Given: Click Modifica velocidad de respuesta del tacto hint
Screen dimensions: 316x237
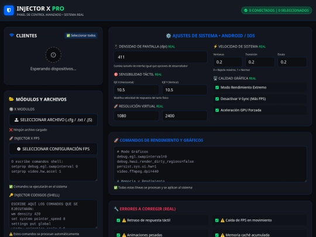Looking at the screenshot, I should click(141, 98).
